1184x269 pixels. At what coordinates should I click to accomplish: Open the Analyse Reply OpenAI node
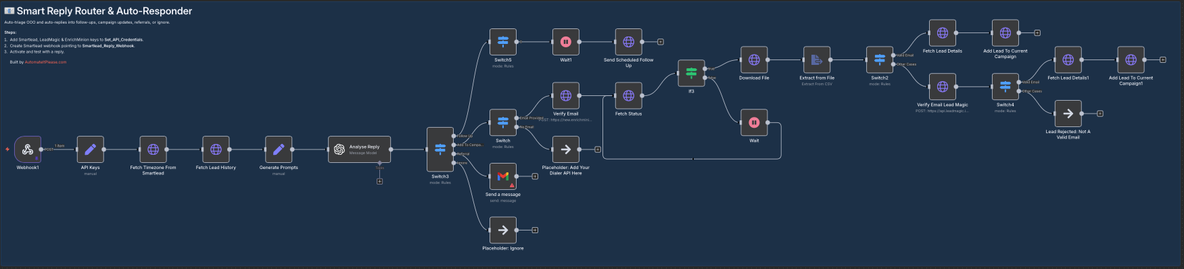[359, 149]
